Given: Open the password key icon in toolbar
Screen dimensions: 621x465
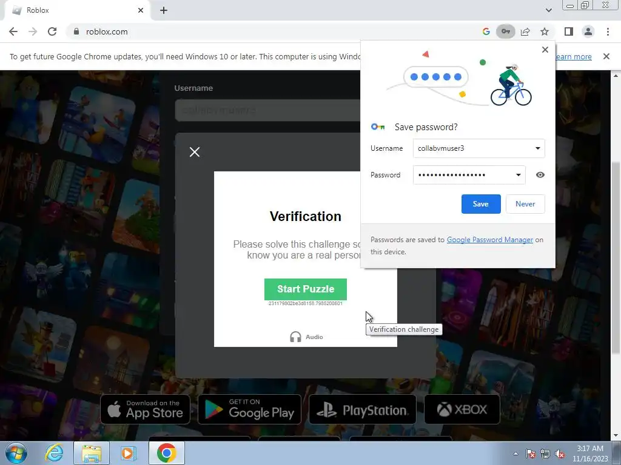Looking at the screenshot, I should [505, 31].
